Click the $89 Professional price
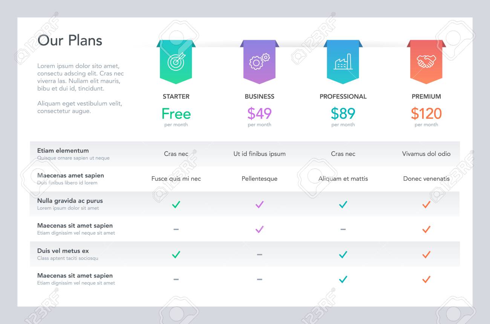 [x=343, y=114]
